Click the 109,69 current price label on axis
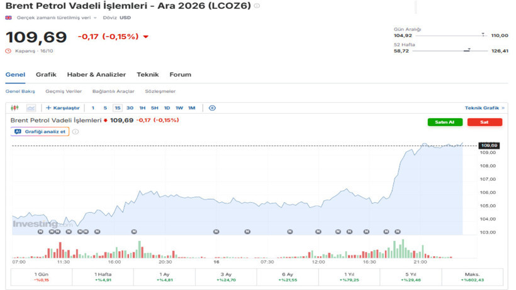The image size is (516, 290). click(x=489, y=146)
